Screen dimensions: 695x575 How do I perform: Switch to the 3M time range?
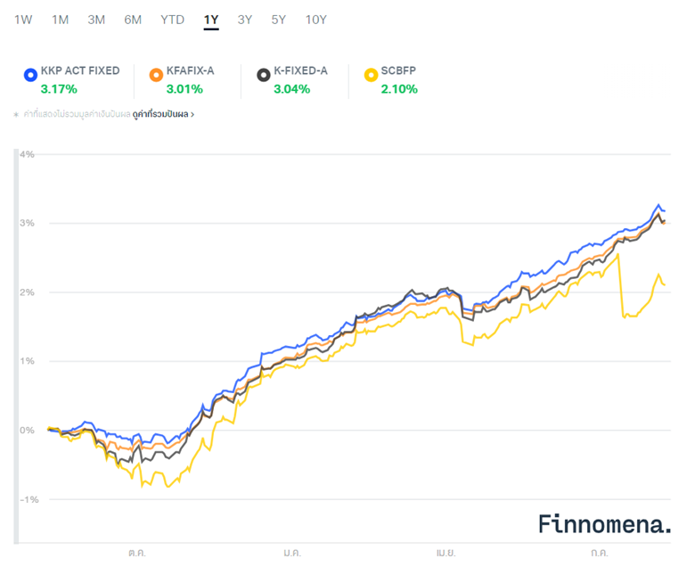pos(96,20)
